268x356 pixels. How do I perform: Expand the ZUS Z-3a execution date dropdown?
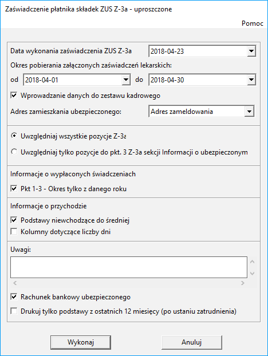[x=251, y=51]
